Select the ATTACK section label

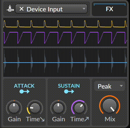pyautogui.click(x=24, y=86)
